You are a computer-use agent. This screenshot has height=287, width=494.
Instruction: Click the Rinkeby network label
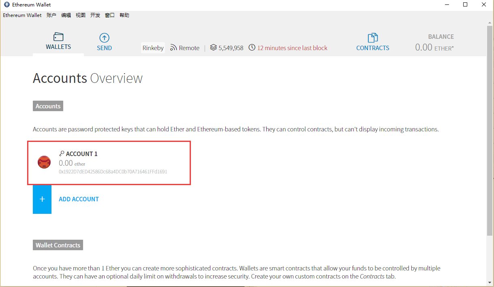[153, 48]
